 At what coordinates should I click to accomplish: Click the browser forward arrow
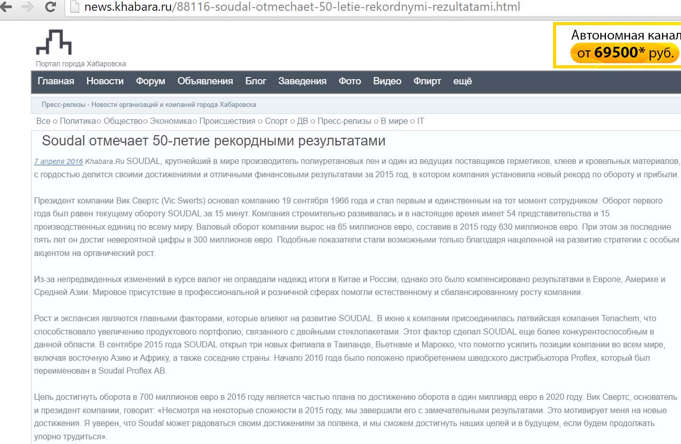(x=27, y=7)
